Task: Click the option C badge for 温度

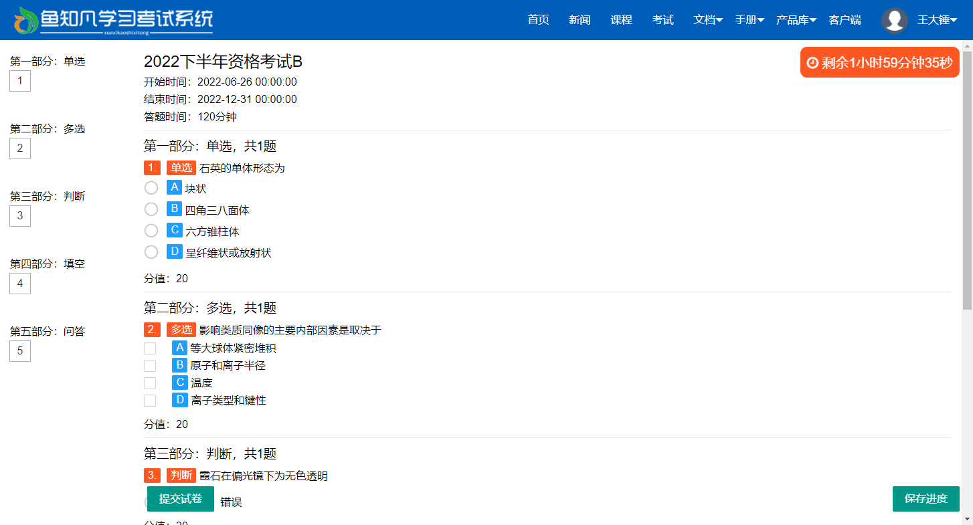Action: click(180, 383)
